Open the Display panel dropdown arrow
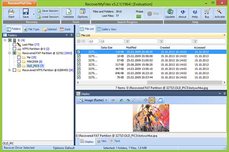This screenshot has width=229, height=152. pyautogui.click(x=220, y=94)
